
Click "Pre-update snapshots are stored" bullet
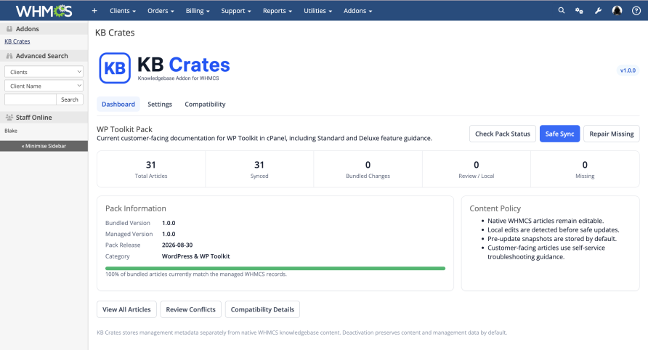tap(552, 239)
